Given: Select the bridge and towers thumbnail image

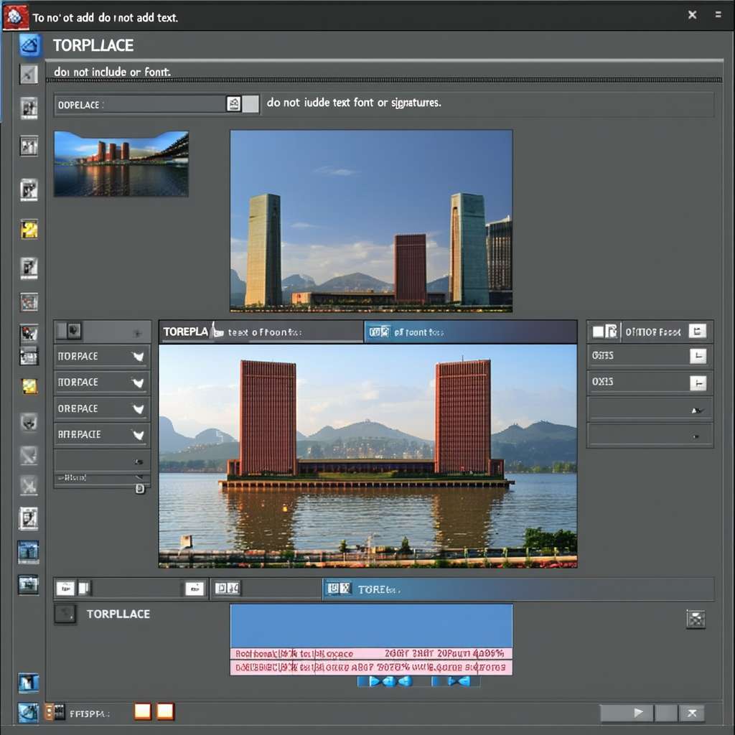Looking at the screenshot, I should 121,164.
